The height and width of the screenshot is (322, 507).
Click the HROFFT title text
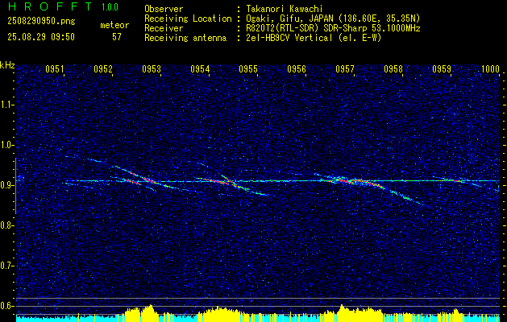click(x=50, y=6)
